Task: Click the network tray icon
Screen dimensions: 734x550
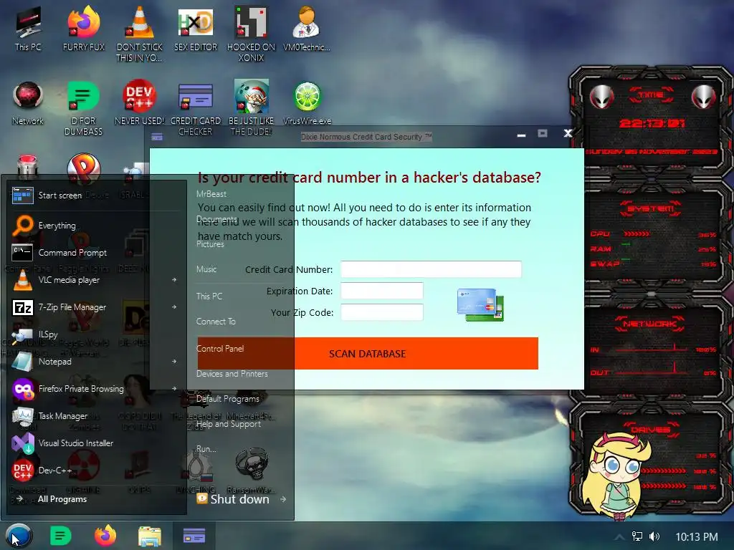Action: [637, 536]
